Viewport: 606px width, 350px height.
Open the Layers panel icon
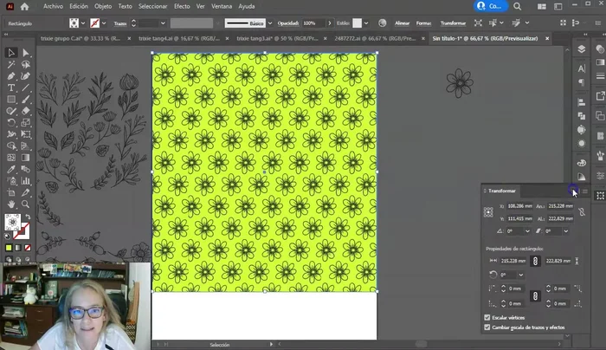tap(581, 49)
